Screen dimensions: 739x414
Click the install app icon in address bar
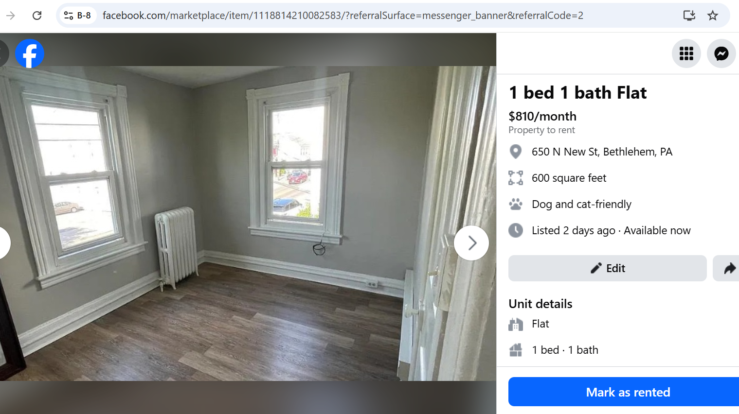pyautogui.click(x=689, y=16)
